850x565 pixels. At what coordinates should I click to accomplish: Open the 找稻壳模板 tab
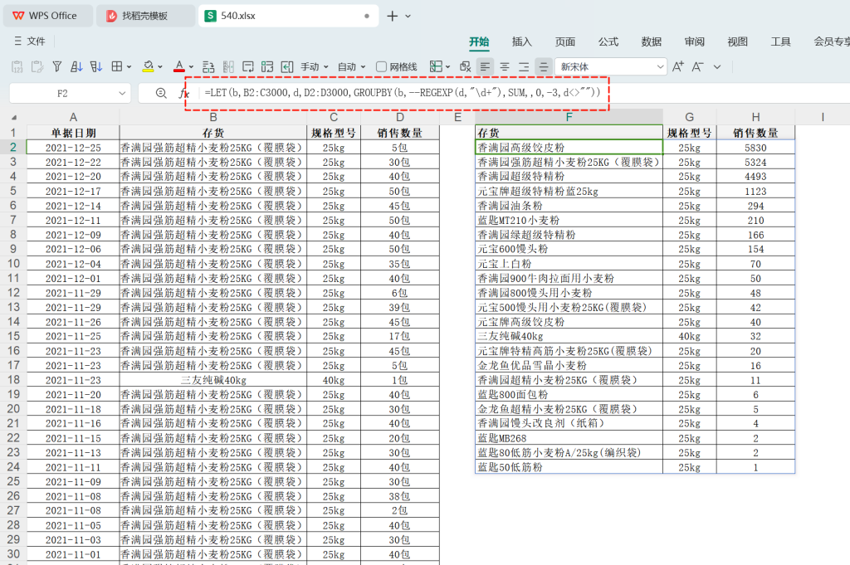[145, 16]
